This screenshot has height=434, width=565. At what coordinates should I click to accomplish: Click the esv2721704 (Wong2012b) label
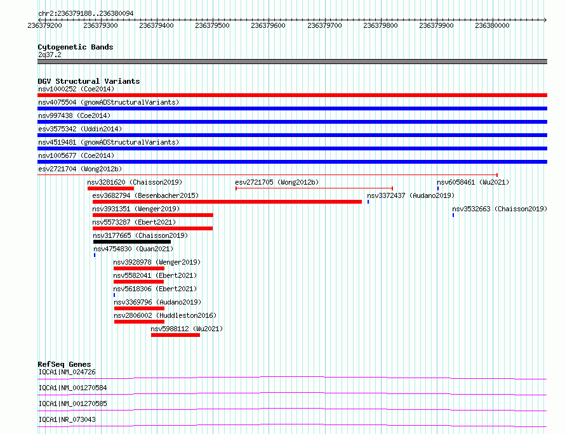(80, 169)
